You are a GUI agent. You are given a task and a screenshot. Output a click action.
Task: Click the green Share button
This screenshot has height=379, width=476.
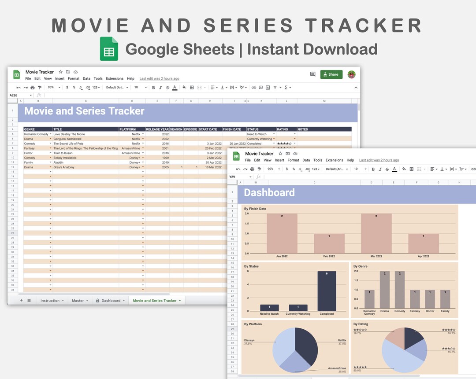tap(331, 74)
